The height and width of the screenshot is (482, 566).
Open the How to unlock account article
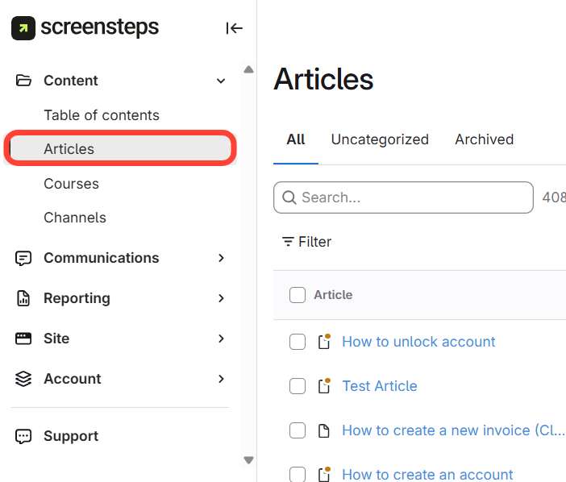click(x=418, y=342)
